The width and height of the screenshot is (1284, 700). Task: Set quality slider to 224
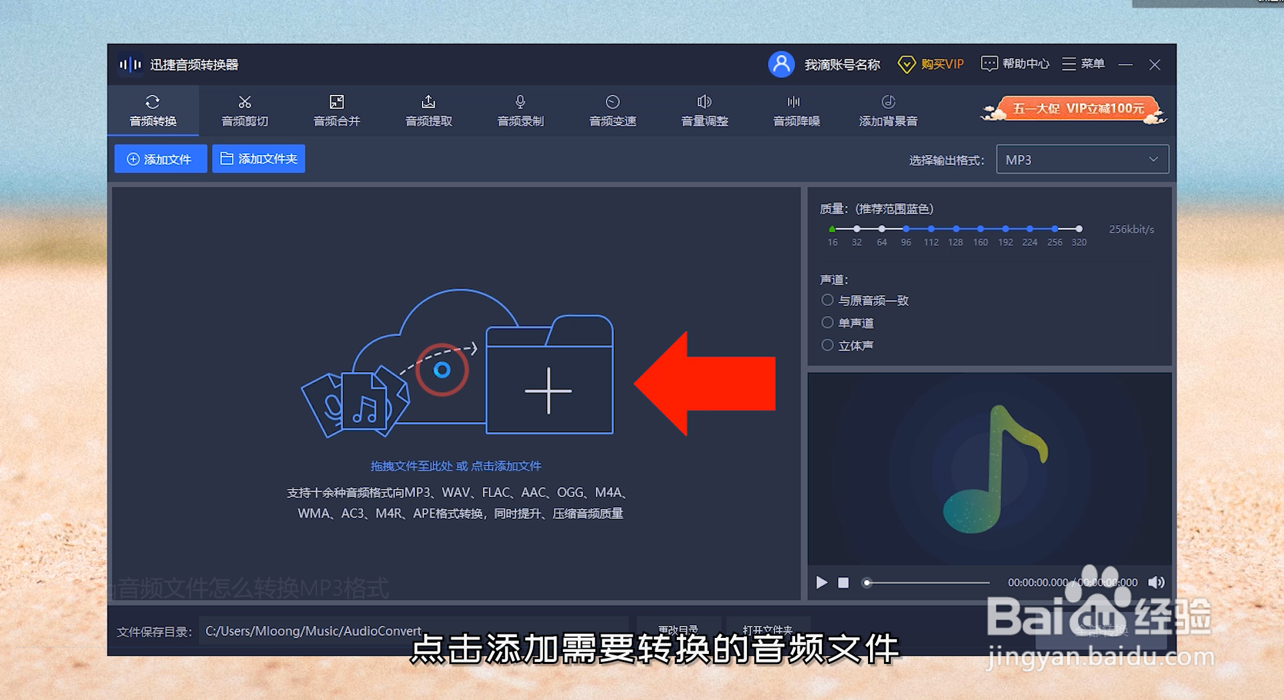pos(1030,229)
